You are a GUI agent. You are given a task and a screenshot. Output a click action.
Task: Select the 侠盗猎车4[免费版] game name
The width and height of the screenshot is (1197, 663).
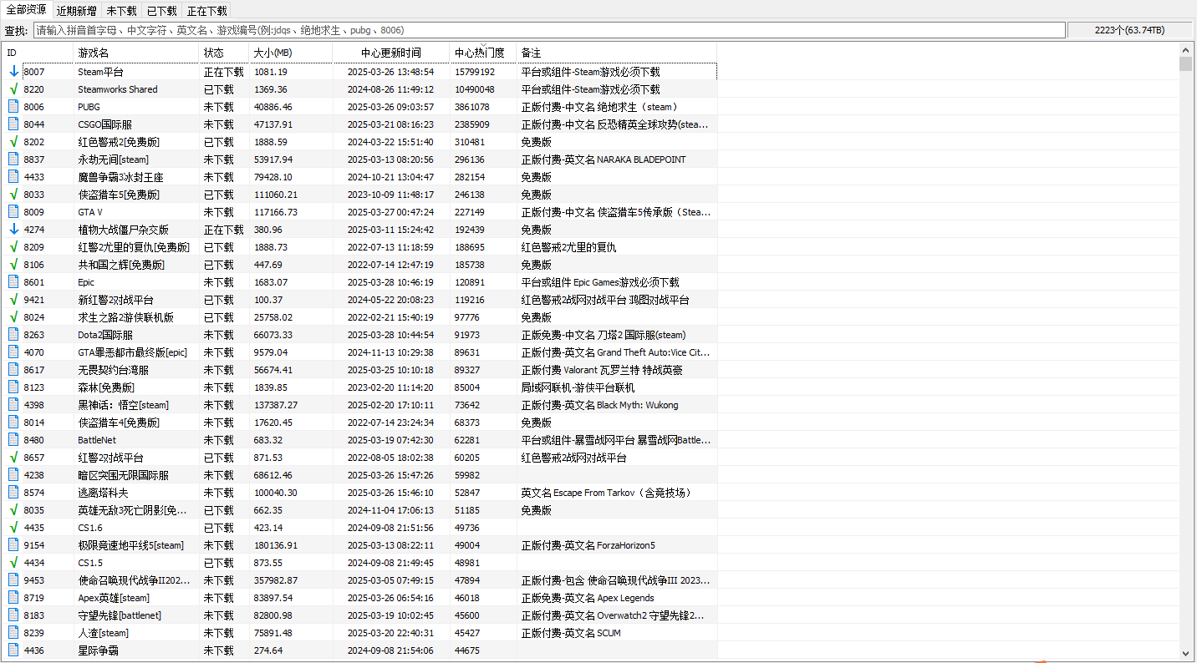pos(119,423)
